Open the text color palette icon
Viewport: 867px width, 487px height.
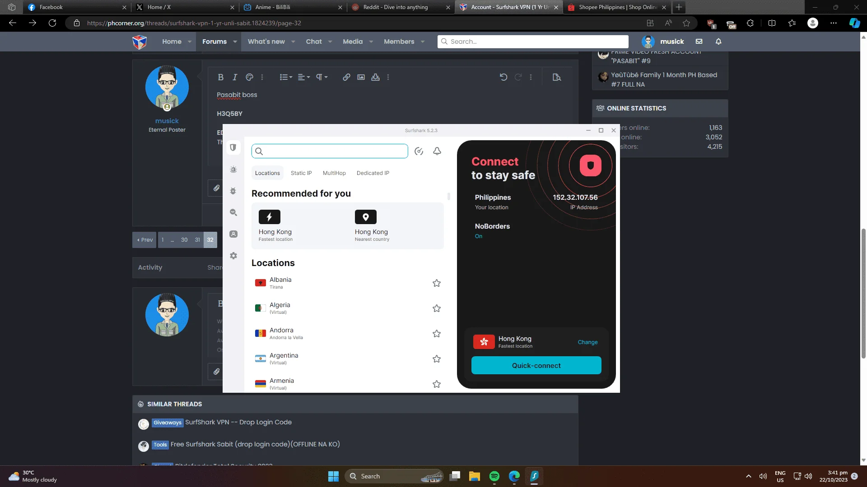click(x=249, y=77)
